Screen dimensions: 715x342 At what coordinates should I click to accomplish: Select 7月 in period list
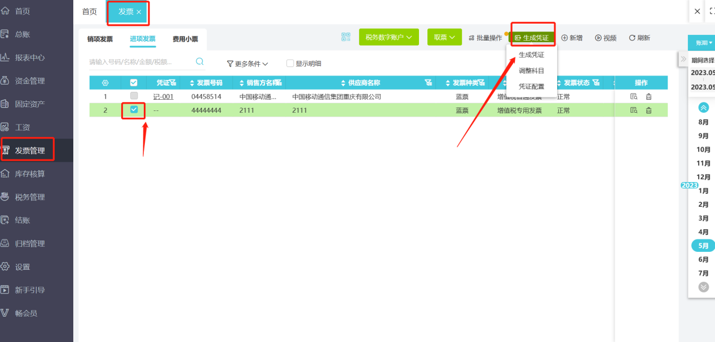point(703,273)
